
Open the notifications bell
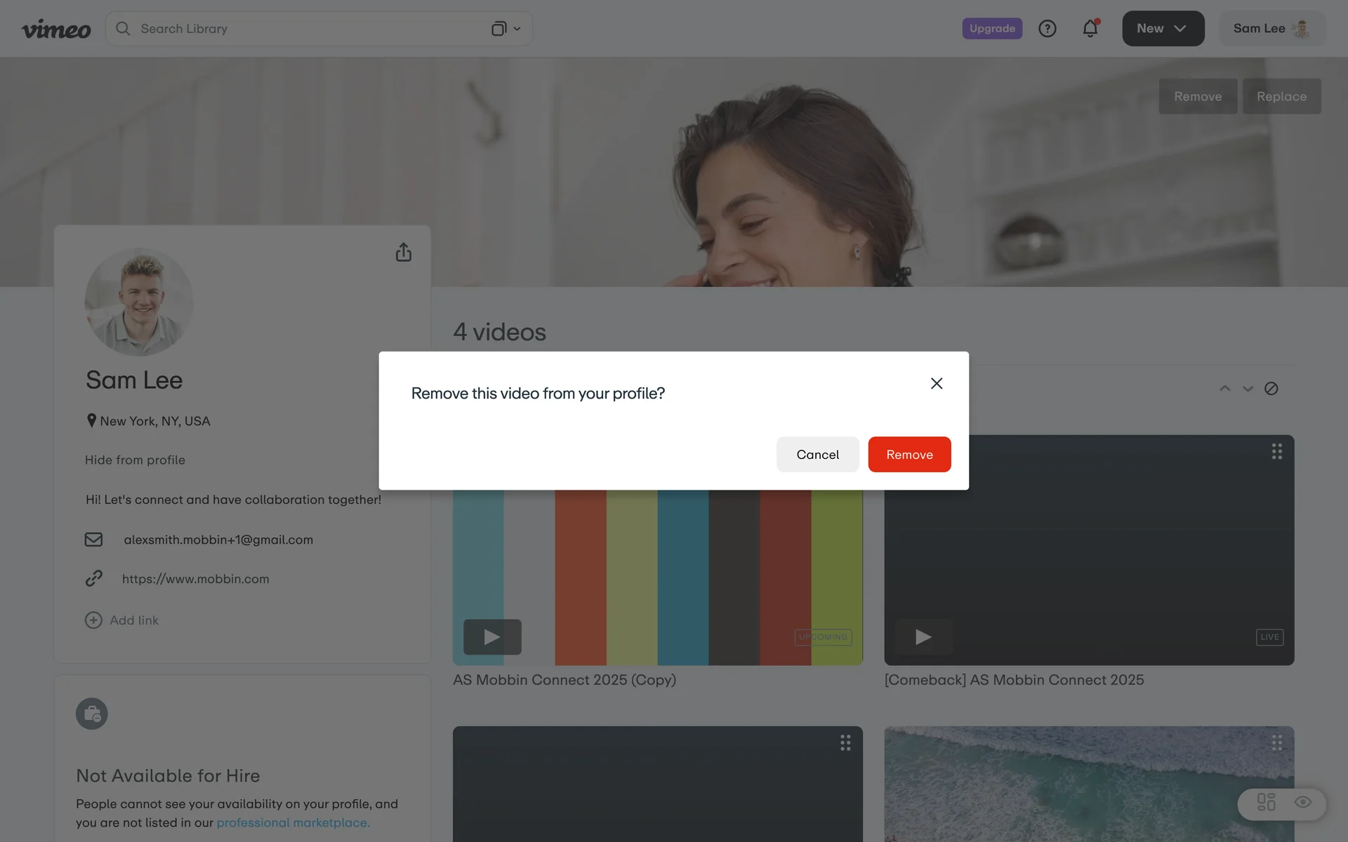[x=1090, y=29]
